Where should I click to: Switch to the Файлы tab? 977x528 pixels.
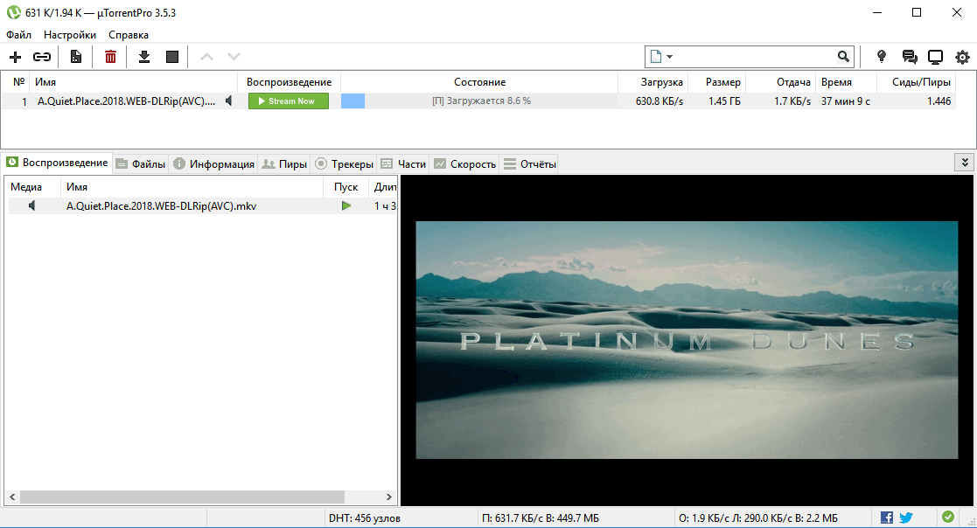pos(140,163)
